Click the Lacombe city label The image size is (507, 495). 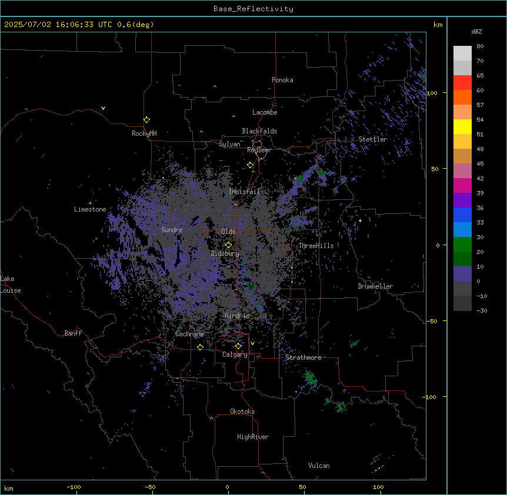265,112
